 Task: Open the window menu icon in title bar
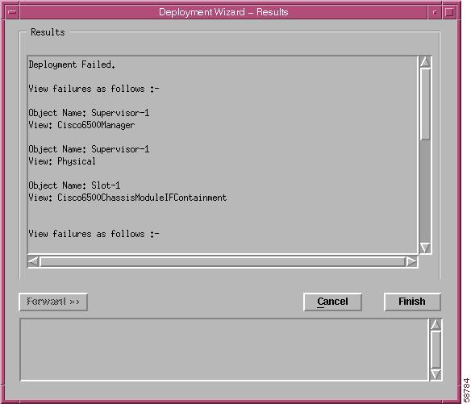tap(12, 12)
